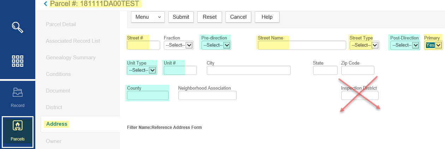Click the magnifying glass search icon
This screenshot has height=149, width=445.
coord(17,27)
